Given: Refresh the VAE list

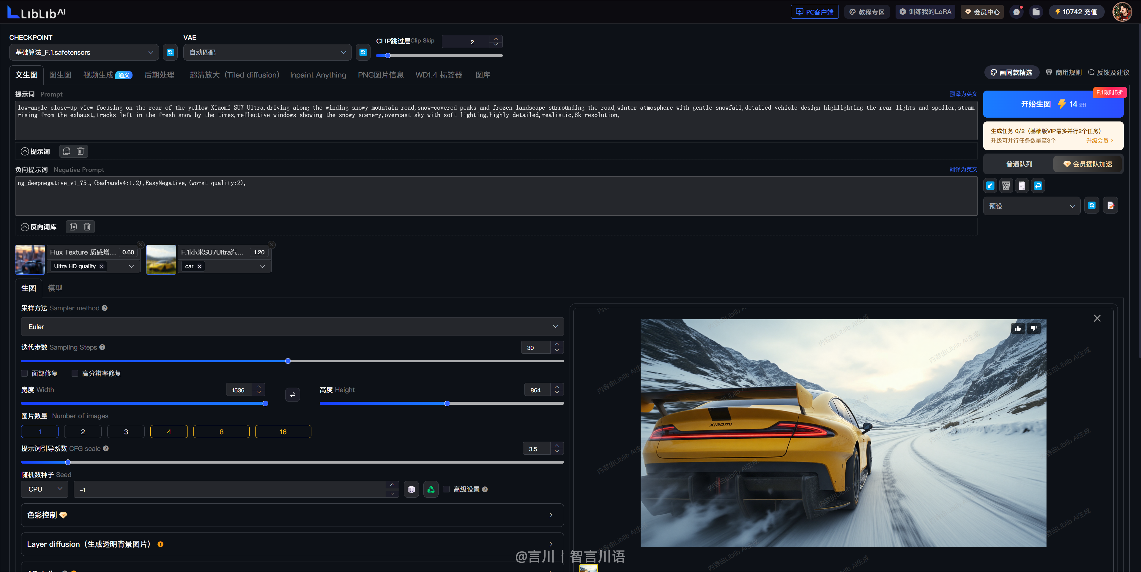Looking at the screenshot, I should tap(363, 52).
